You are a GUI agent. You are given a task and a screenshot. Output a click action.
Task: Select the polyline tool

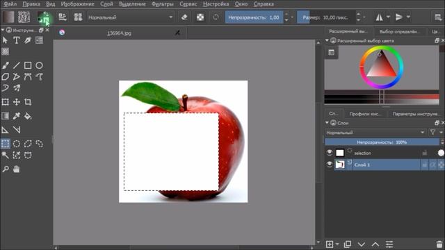point(17,77)
